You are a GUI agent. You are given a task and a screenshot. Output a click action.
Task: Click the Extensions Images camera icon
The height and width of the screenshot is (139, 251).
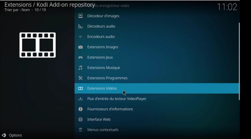[x=80, y=47]
